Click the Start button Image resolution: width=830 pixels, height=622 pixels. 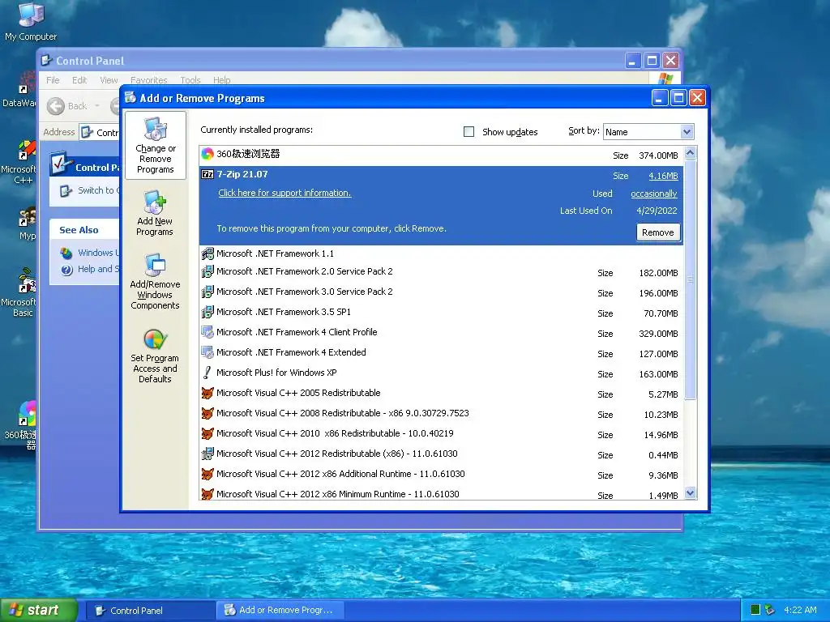point(38,611)
